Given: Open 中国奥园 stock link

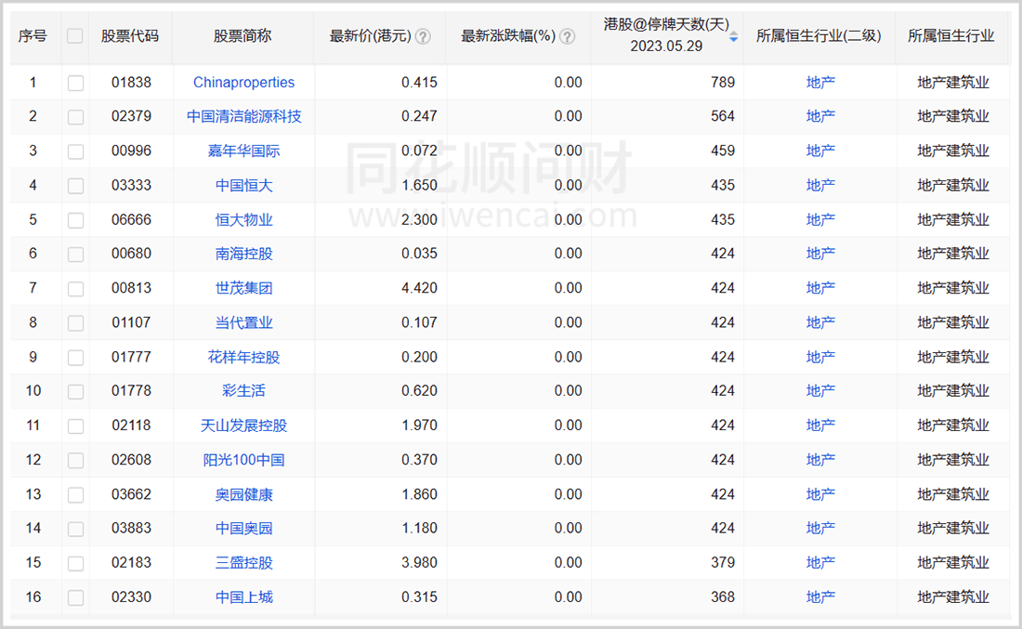Looking at the screenshot, I should tap(243, 529).
